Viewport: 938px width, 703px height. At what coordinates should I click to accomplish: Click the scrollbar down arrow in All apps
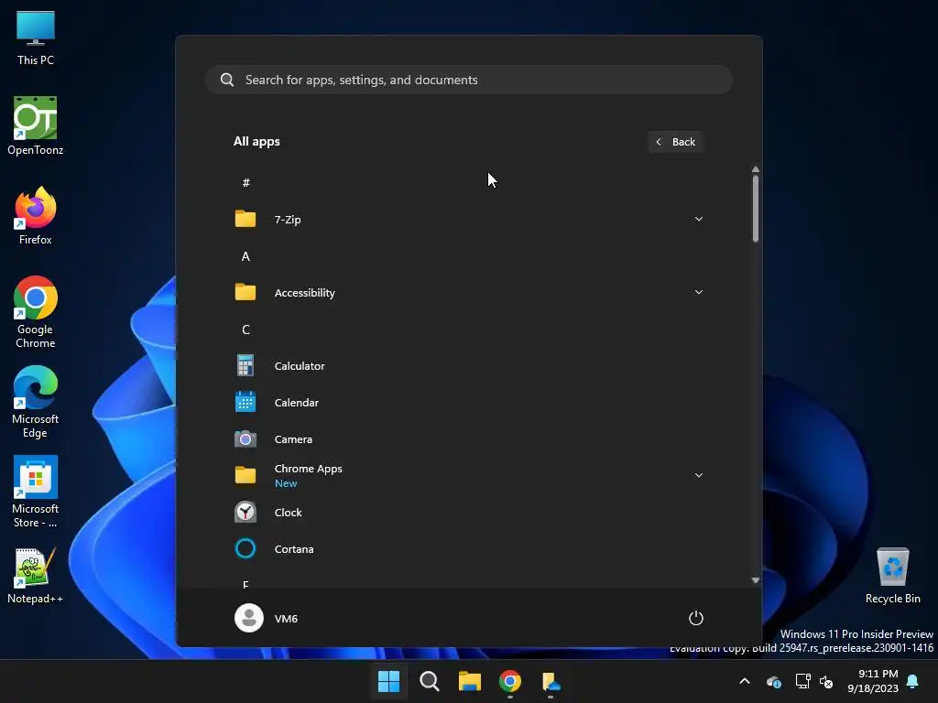pyautogui.click(x=756, y=579)
